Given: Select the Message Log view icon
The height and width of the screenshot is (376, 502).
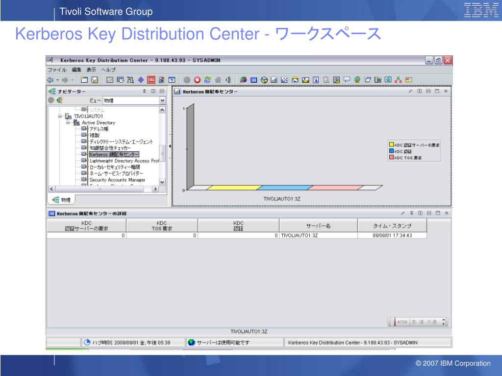Looking at the screenshot, I should coord(326,80).
